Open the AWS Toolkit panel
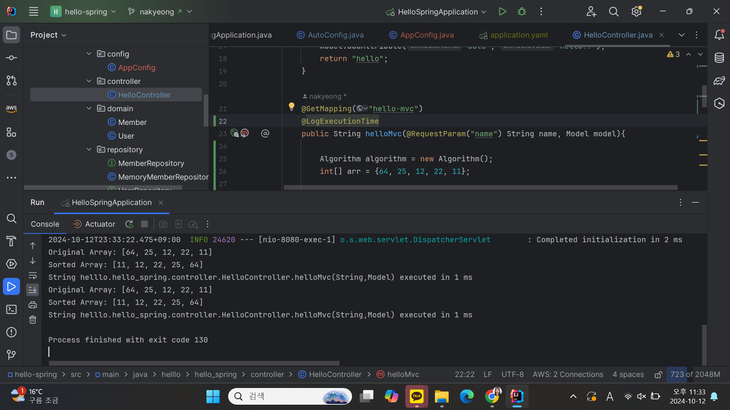 (x=11, y=108)
